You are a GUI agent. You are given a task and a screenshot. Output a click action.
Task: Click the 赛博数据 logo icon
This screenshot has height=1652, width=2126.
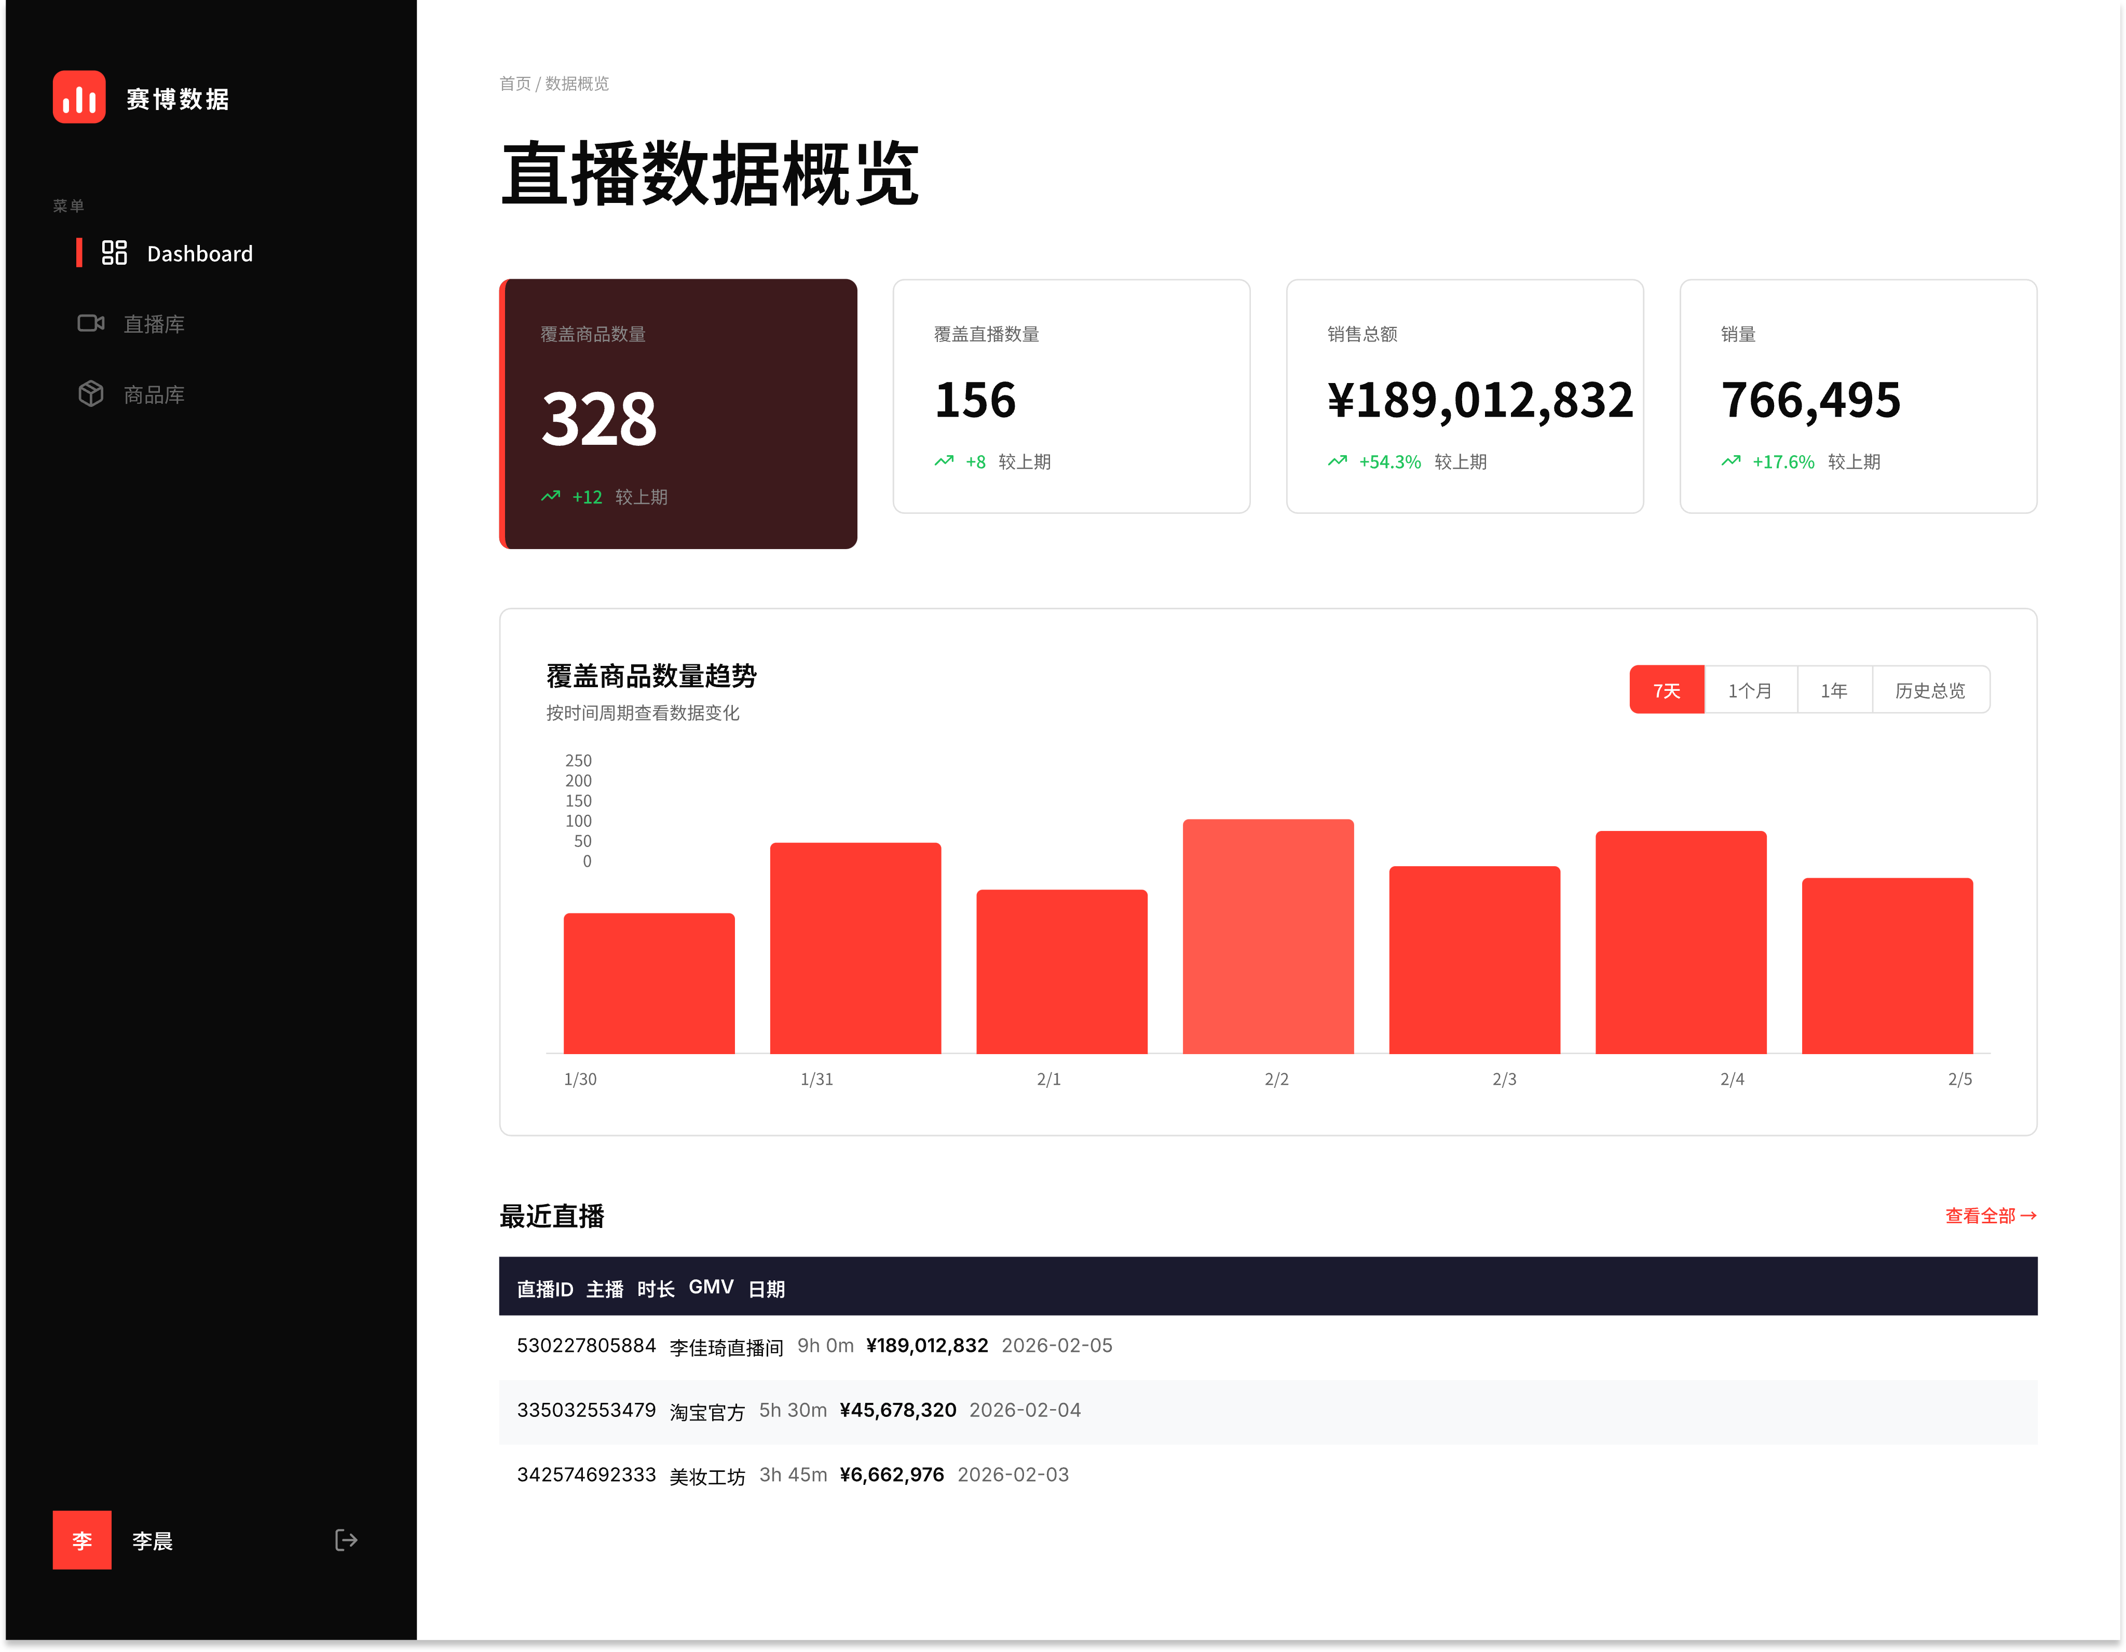point(79,97)
